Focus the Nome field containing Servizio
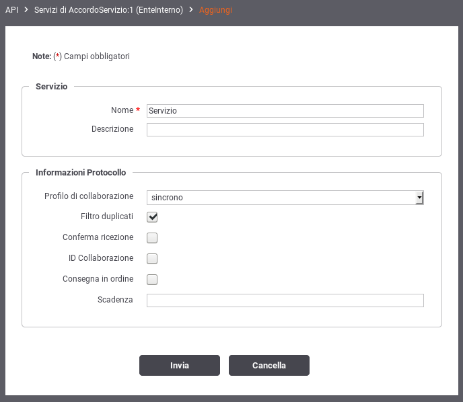 coord(285,111)
